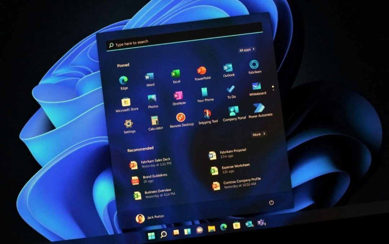
Task: Click the Windows Start button on the taskbar
Action: click(151, 236)
